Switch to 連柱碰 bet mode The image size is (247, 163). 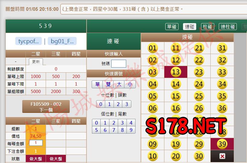228,27
